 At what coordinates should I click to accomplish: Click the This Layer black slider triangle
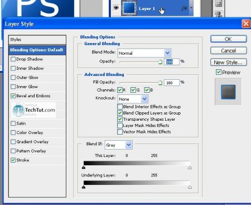point(84,168)
